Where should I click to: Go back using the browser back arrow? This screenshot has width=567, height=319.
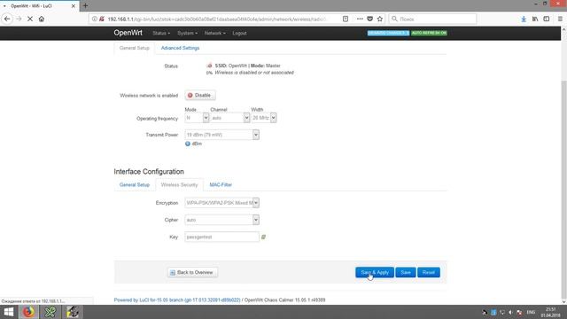(7, 19)
